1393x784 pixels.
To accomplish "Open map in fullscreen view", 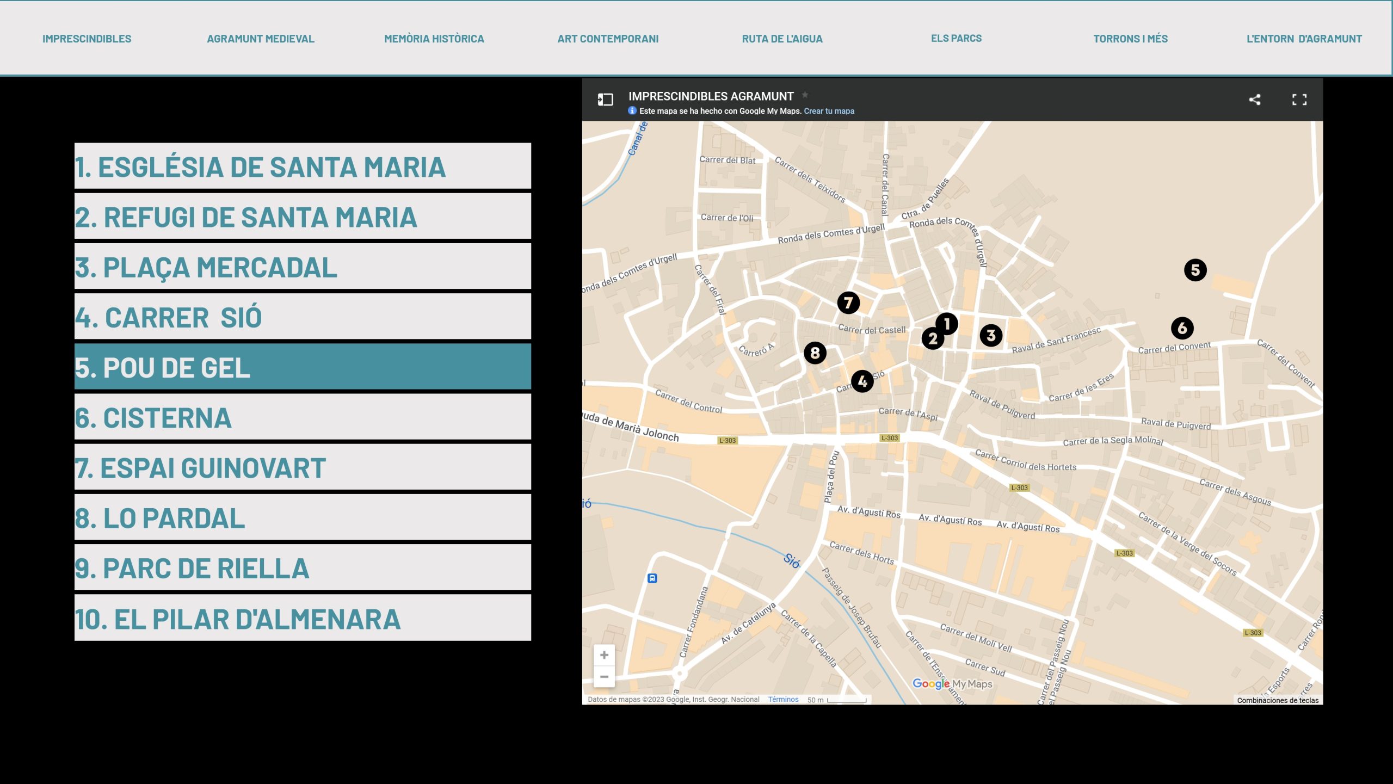I will (x=1299, y=100).
